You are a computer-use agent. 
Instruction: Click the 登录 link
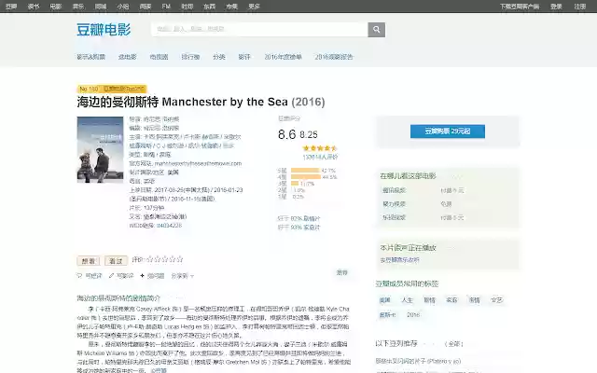[556, 7]
